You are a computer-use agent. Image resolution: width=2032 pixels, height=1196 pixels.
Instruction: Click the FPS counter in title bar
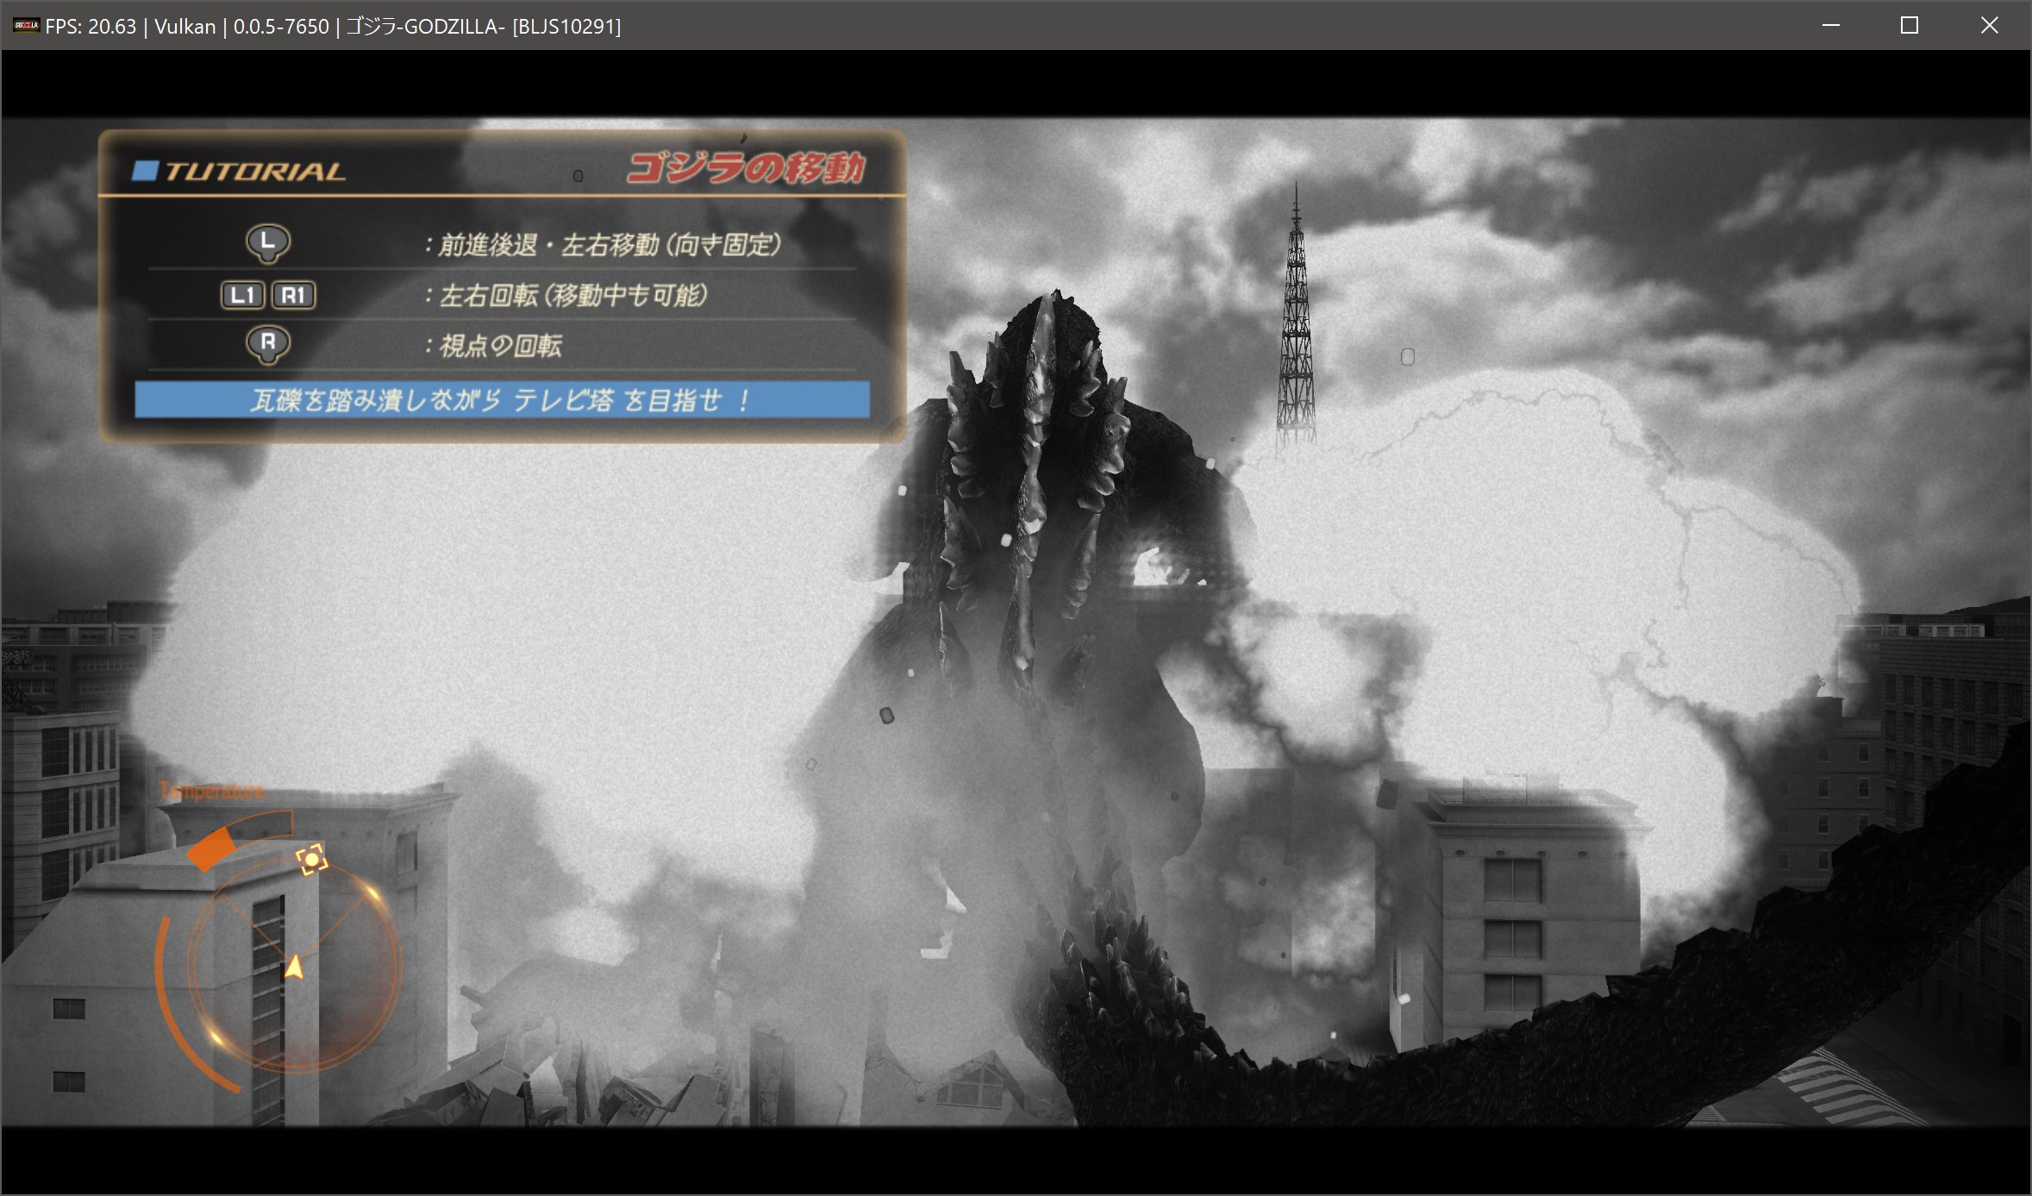tap(91, 27)
